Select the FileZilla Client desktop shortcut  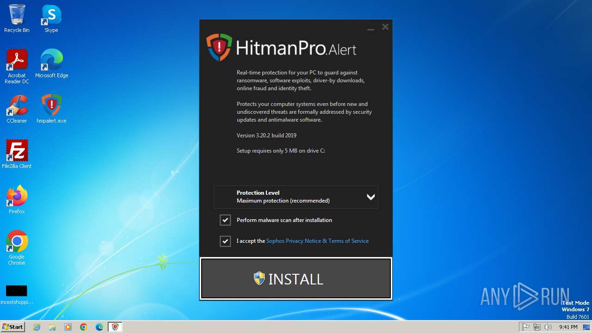click(17, 154)
